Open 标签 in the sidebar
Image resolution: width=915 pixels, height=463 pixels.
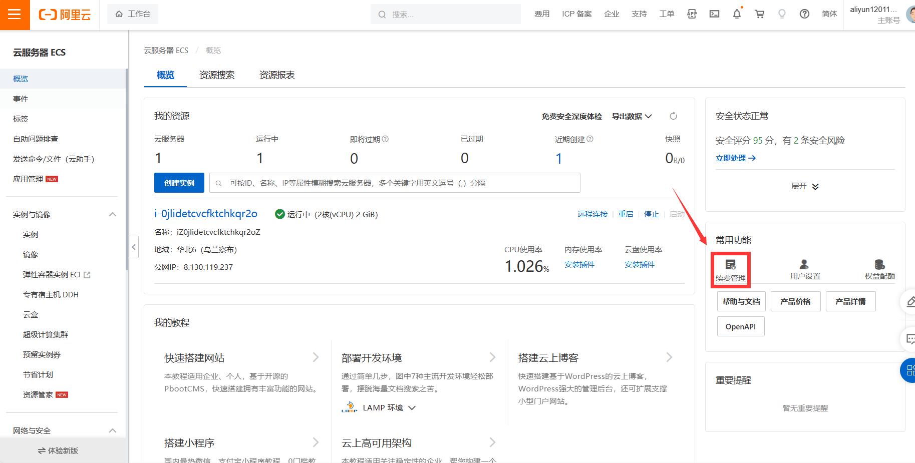click(63, 119)
